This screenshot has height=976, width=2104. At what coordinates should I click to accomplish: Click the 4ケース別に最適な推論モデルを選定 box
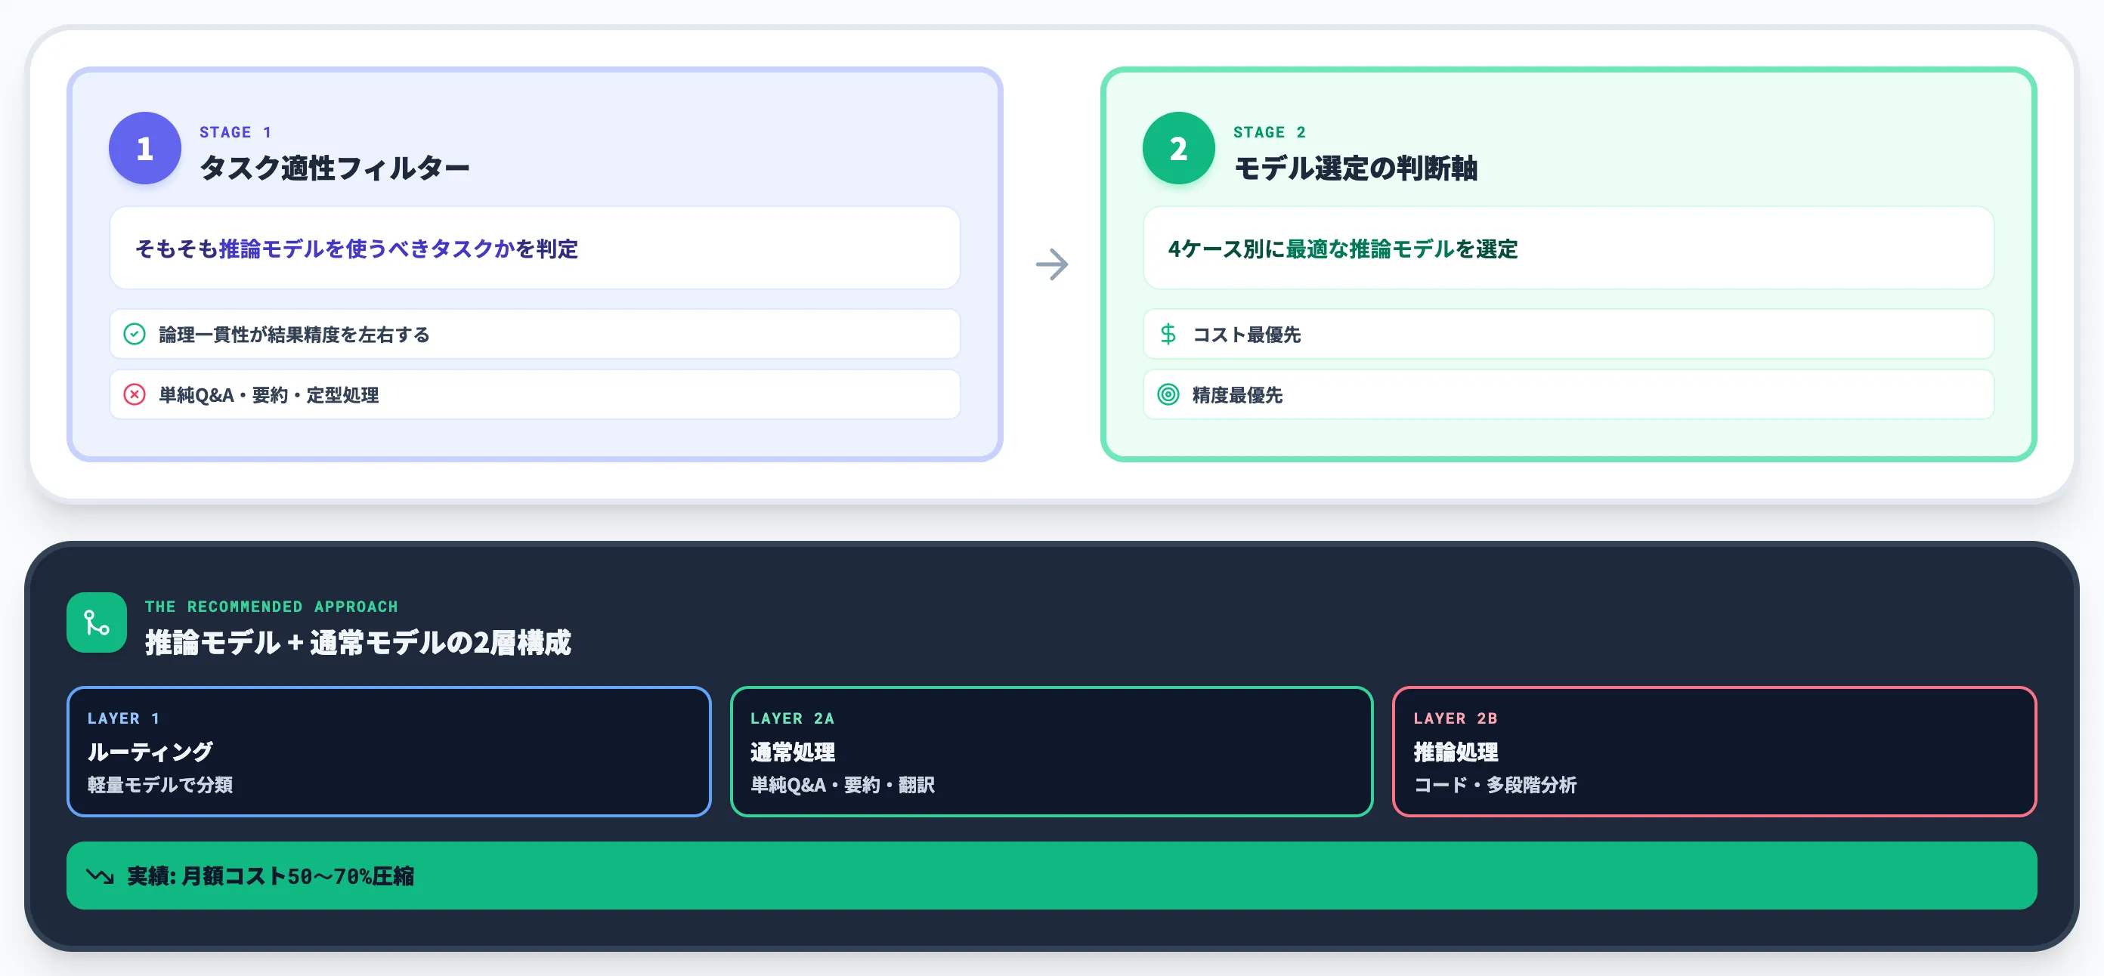coord(1568,248)
